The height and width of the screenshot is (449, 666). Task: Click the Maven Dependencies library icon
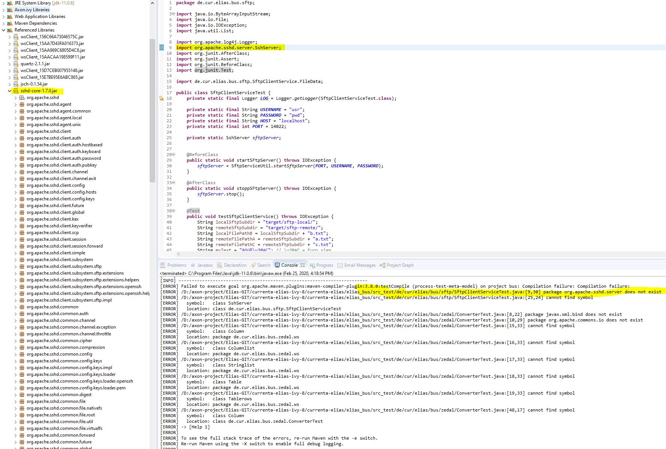coord(10,23)
